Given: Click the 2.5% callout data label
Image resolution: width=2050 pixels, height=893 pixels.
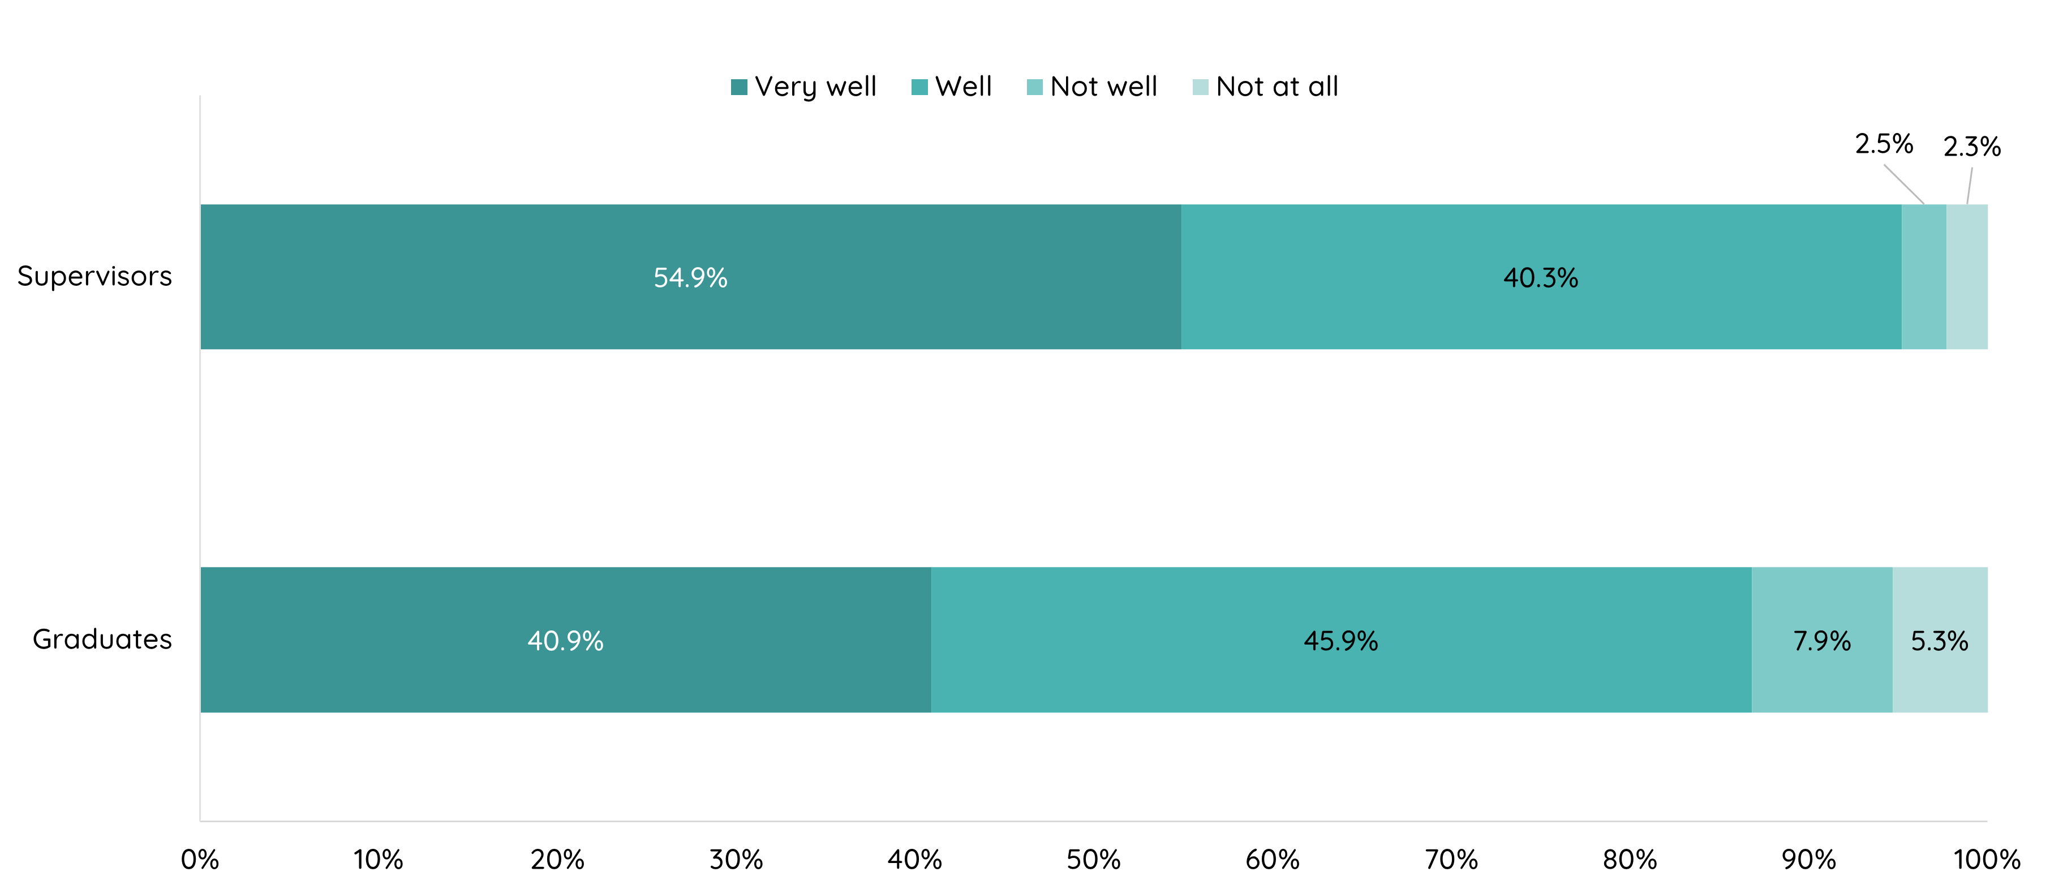Looking at the screenshot, I should (1883, 144).
